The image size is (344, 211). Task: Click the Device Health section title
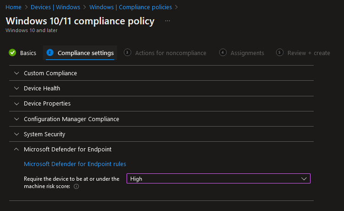point(42,89)
